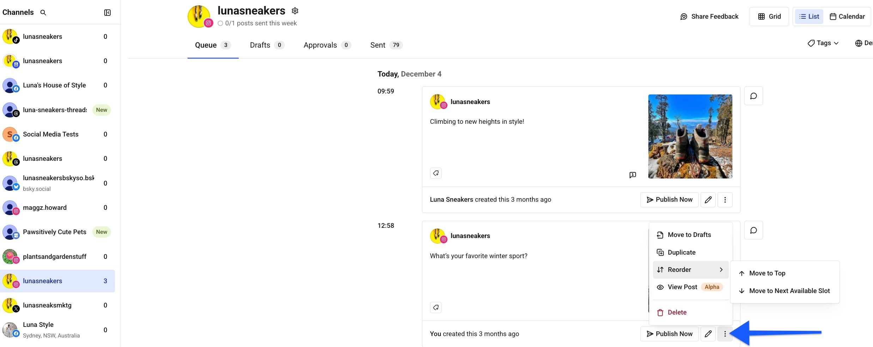Open comments bubble beside the climbing post
This screenshot has height=347, width=873.
click(753, 96)
